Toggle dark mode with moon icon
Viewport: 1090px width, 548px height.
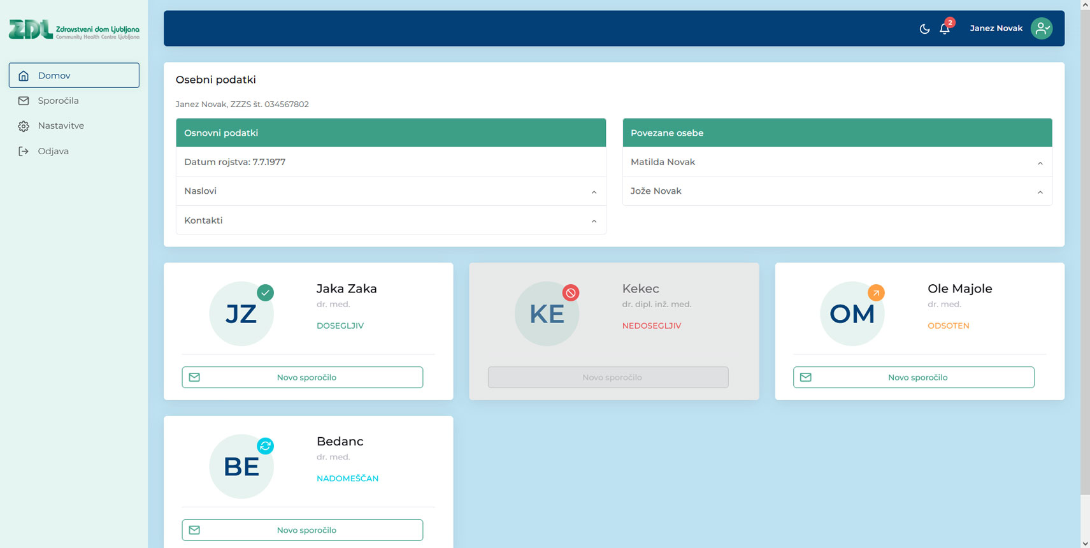point(924,29)
